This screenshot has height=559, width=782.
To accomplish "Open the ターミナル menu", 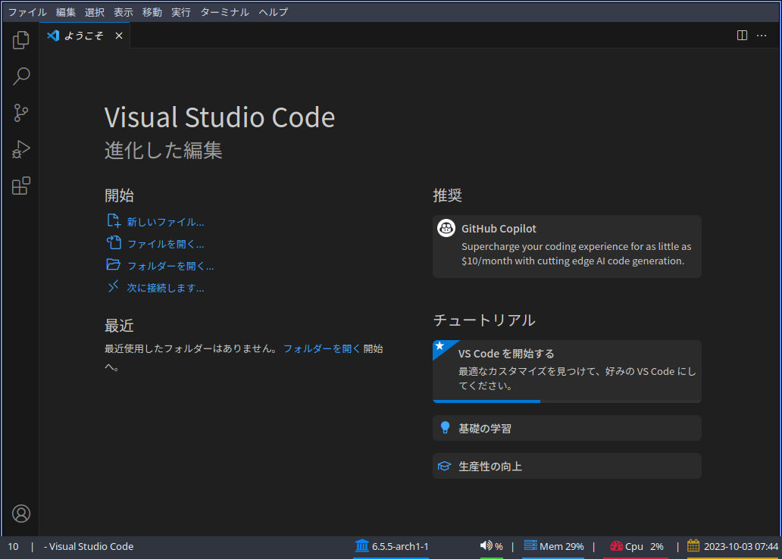I will [224, 12].
